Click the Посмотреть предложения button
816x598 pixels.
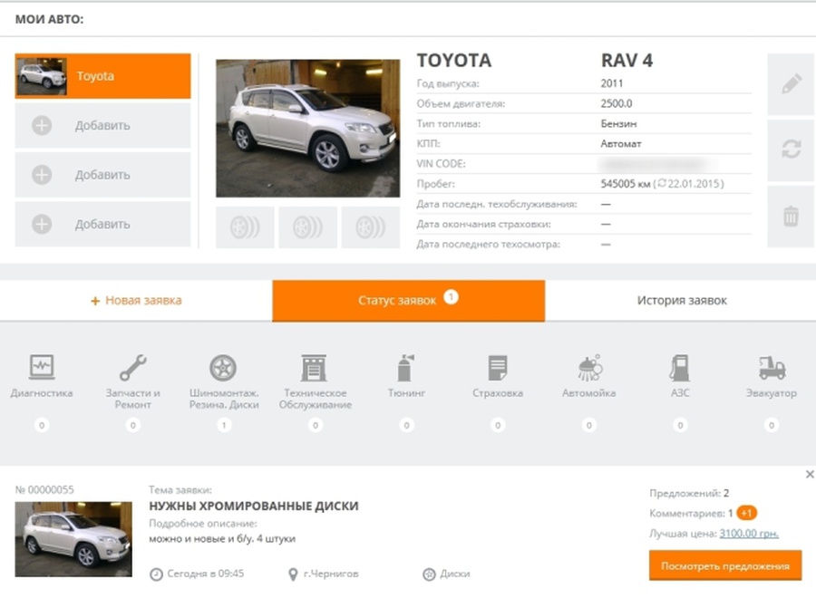click(x=725, y=565)
